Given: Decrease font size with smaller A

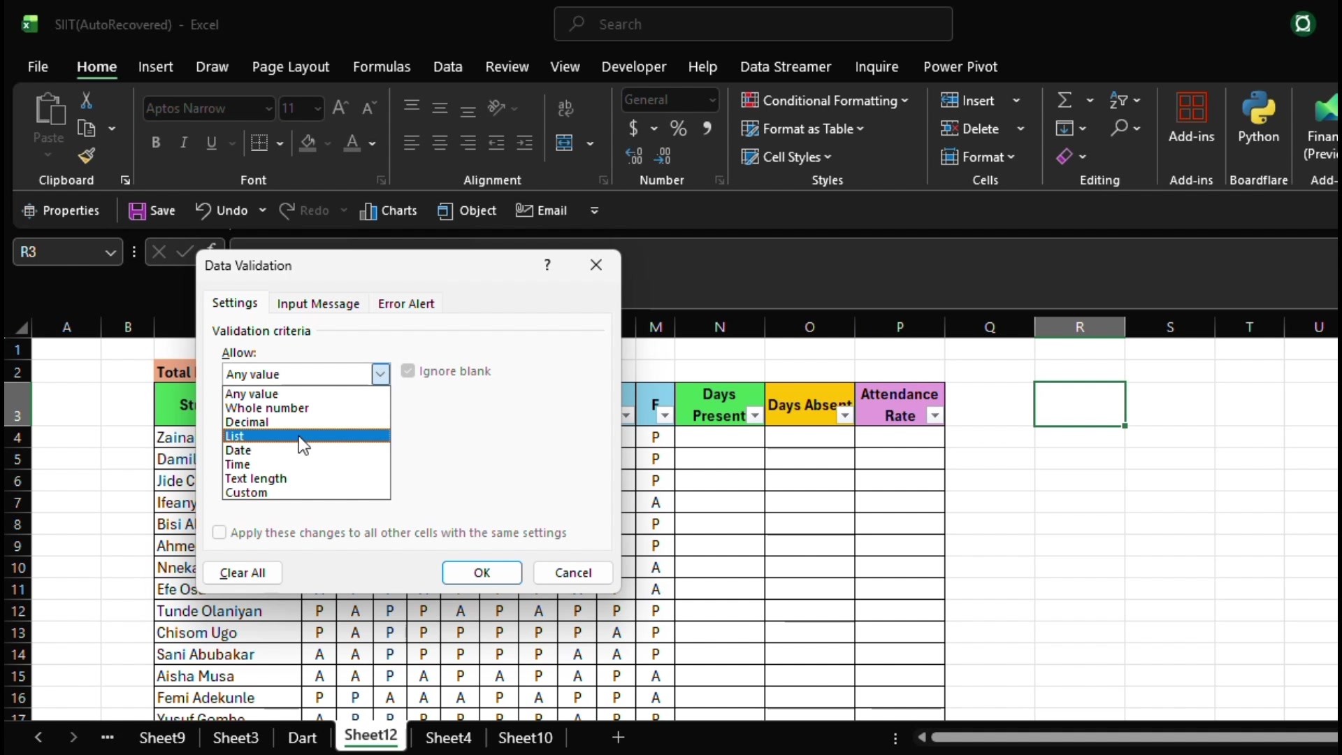Looking at the screenshot, I should coord(369,108).
